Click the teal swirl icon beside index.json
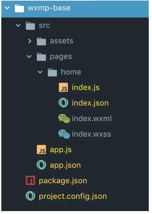 tap(63, 103)
